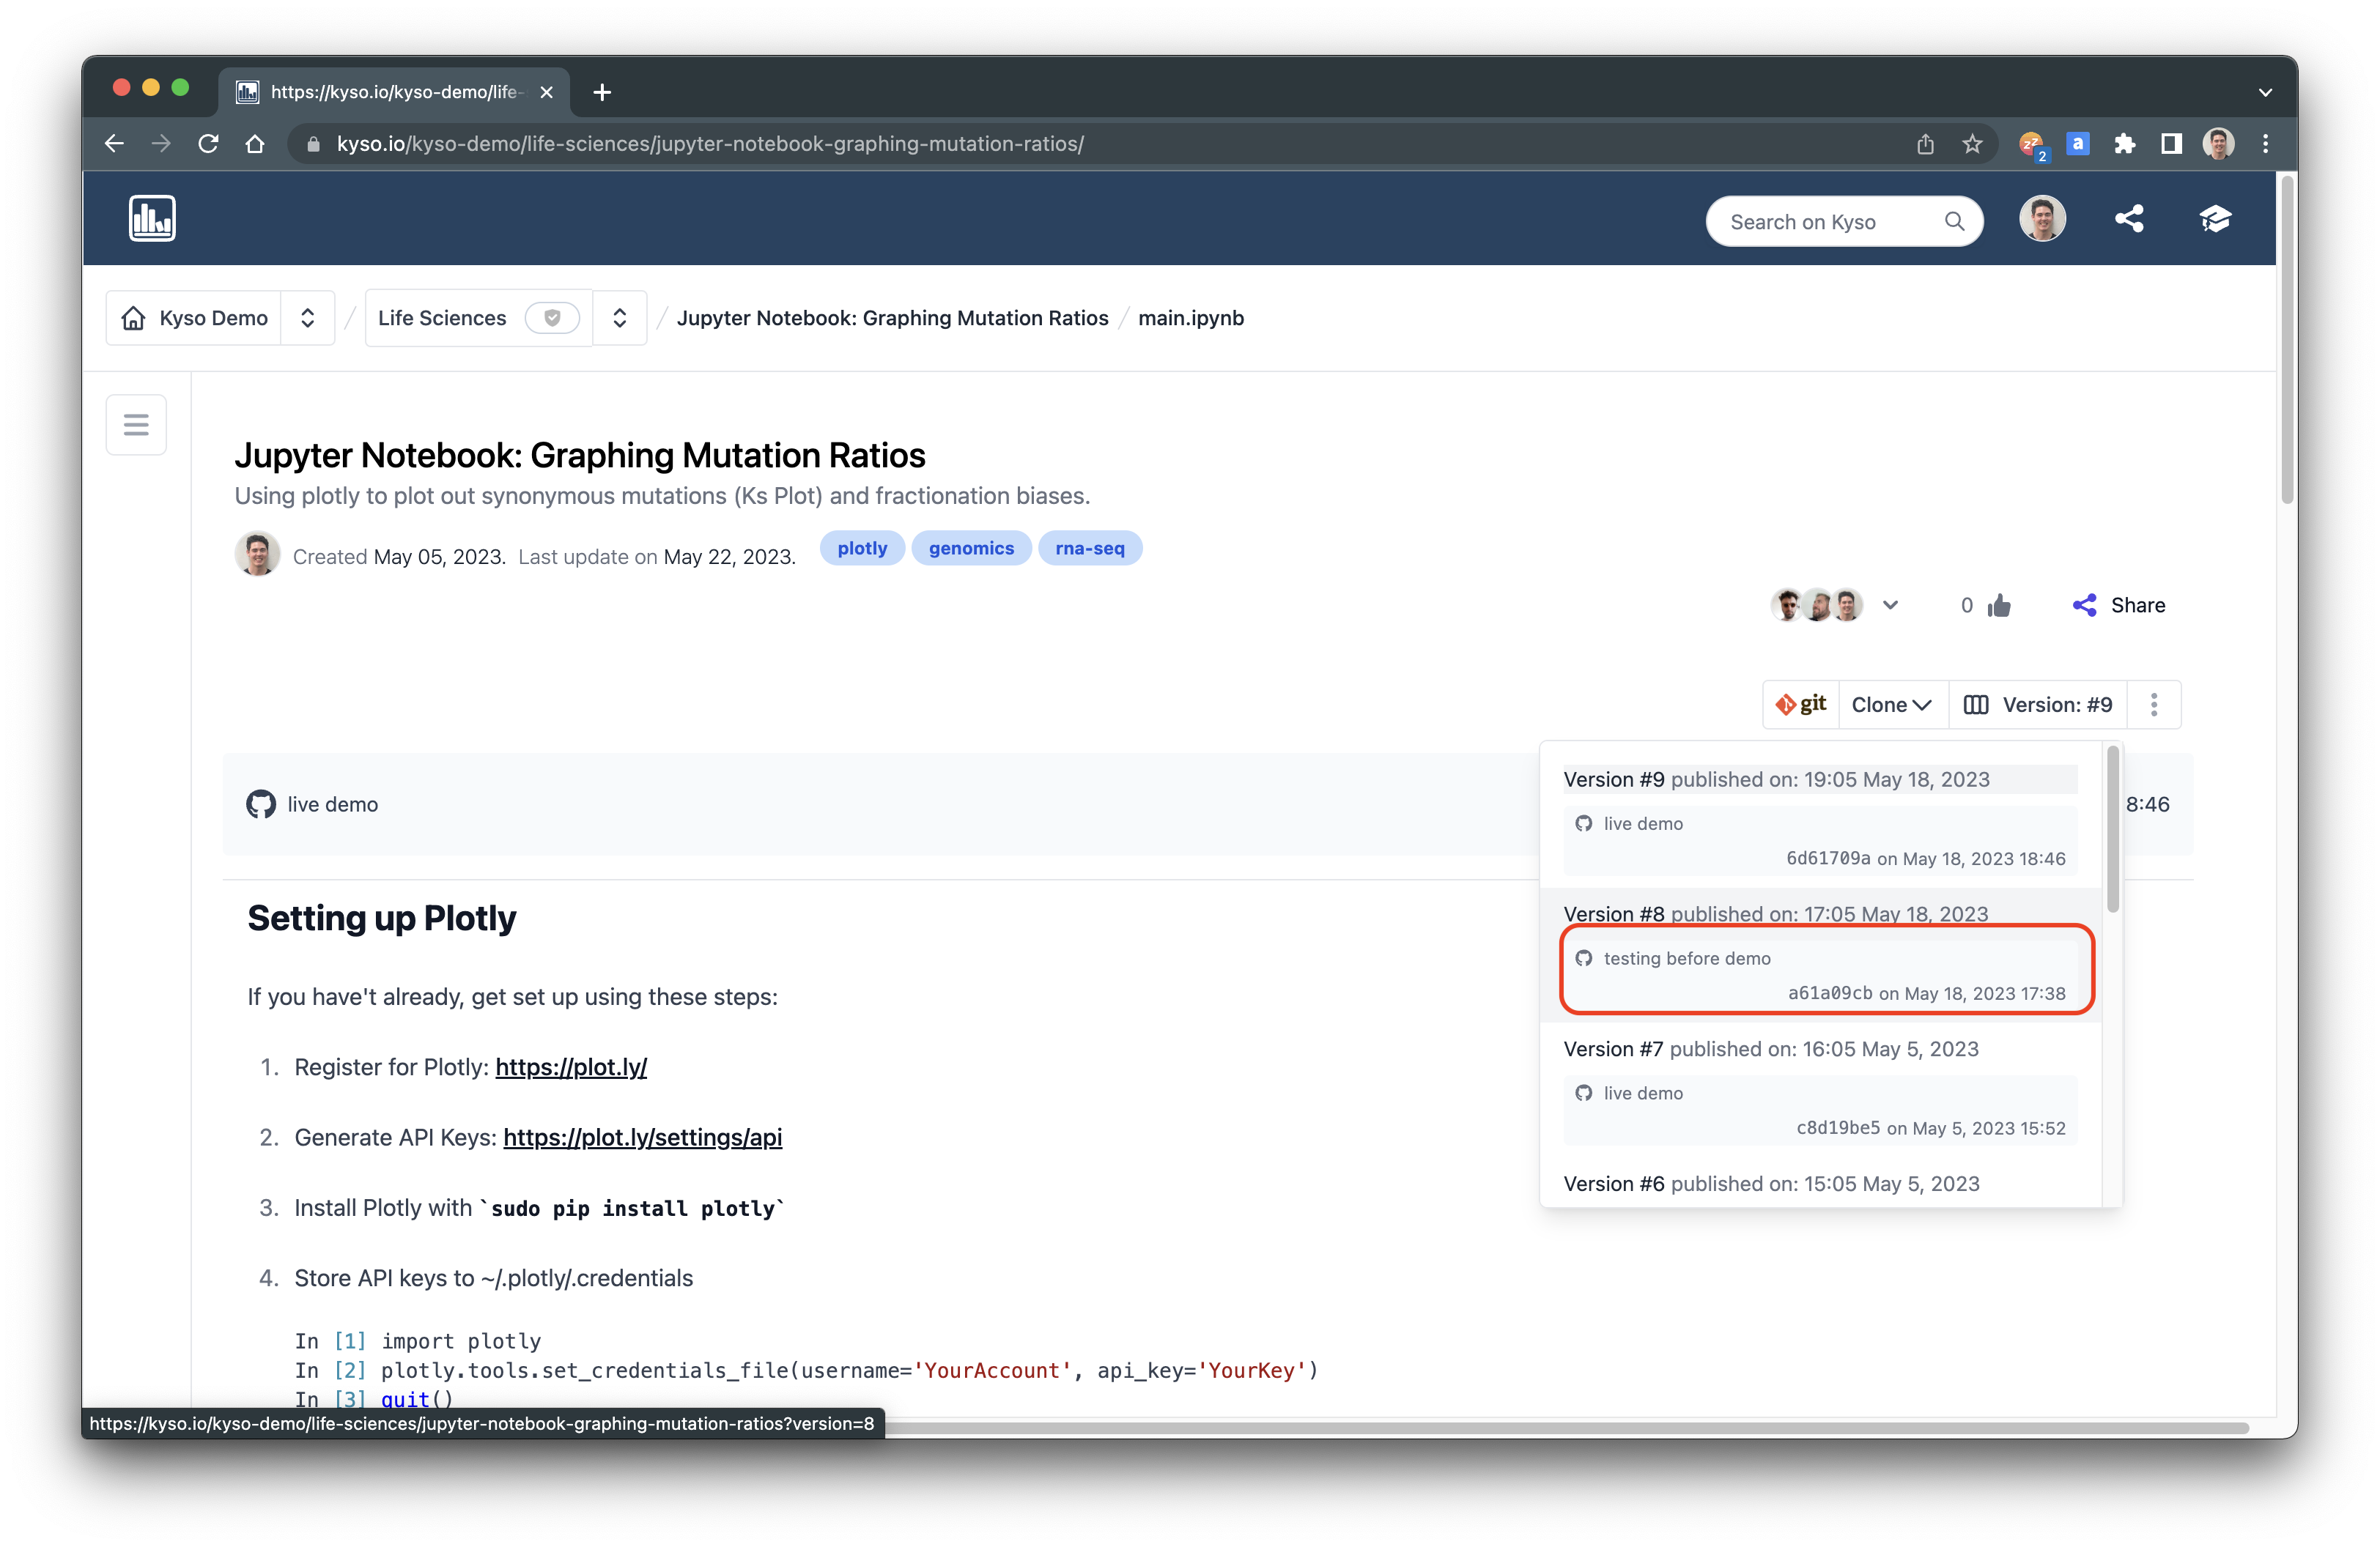Click the version list scrollbar

coord(2112,829)
